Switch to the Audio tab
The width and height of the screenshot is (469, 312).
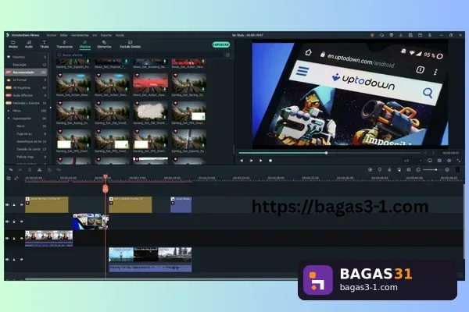click(x=29, y=44)
